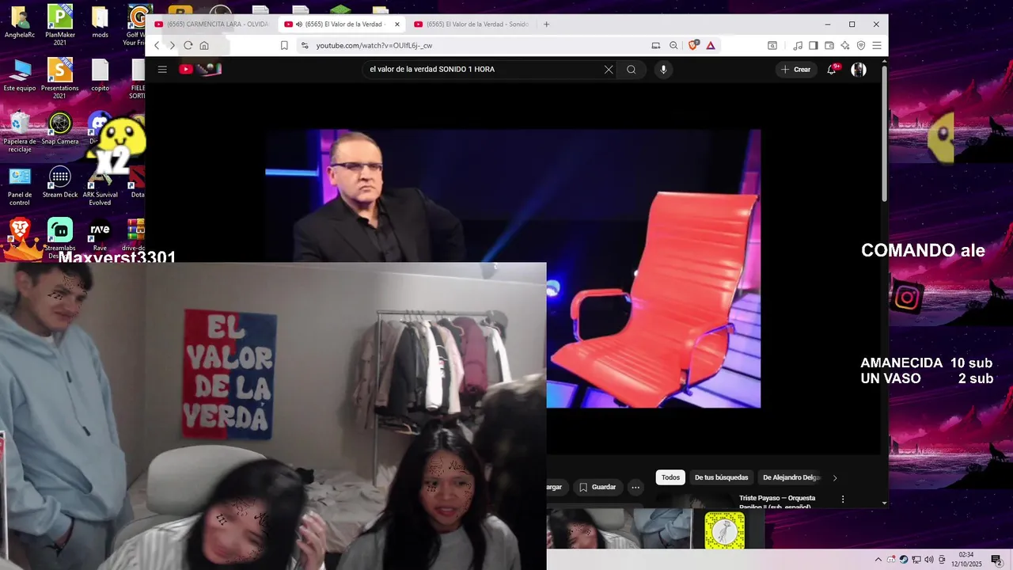The width and height of the screenshot is (1013, 570).
Task: Launch Stream Deck shortcut
Action: [60, 182]
